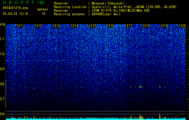Click the 1318 time marker

[146, 26]
